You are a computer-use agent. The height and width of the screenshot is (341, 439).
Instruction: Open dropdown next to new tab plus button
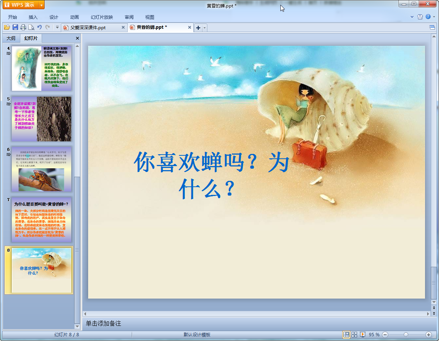(205, 28)
